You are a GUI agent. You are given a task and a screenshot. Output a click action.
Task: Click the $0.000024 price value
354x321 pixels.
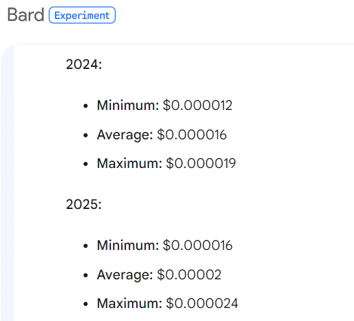[x=202, y=303]
